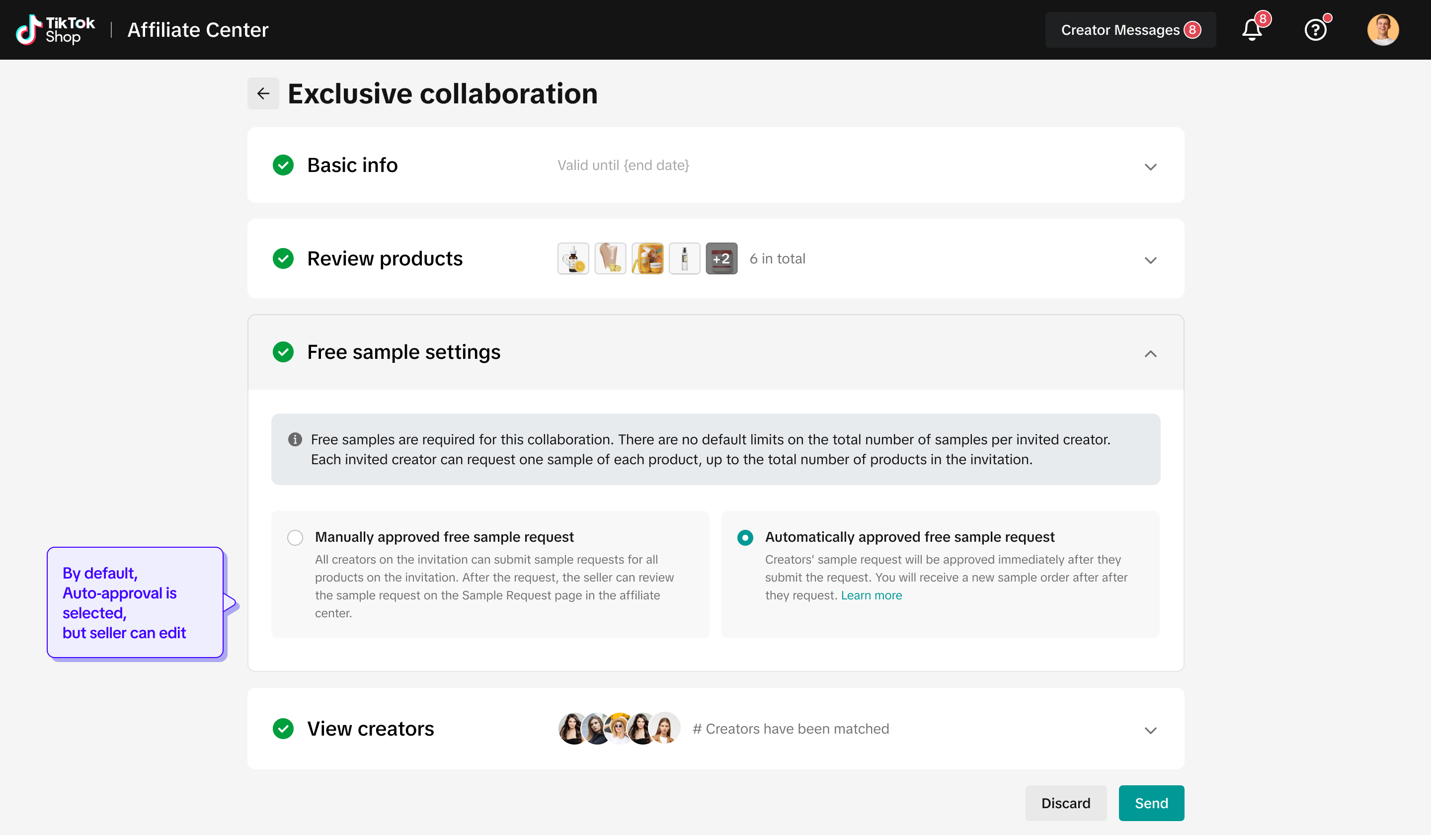Click the info icon in the notice
The image size is (1431, 835).
pyautogui.click(x=295, y=439)
